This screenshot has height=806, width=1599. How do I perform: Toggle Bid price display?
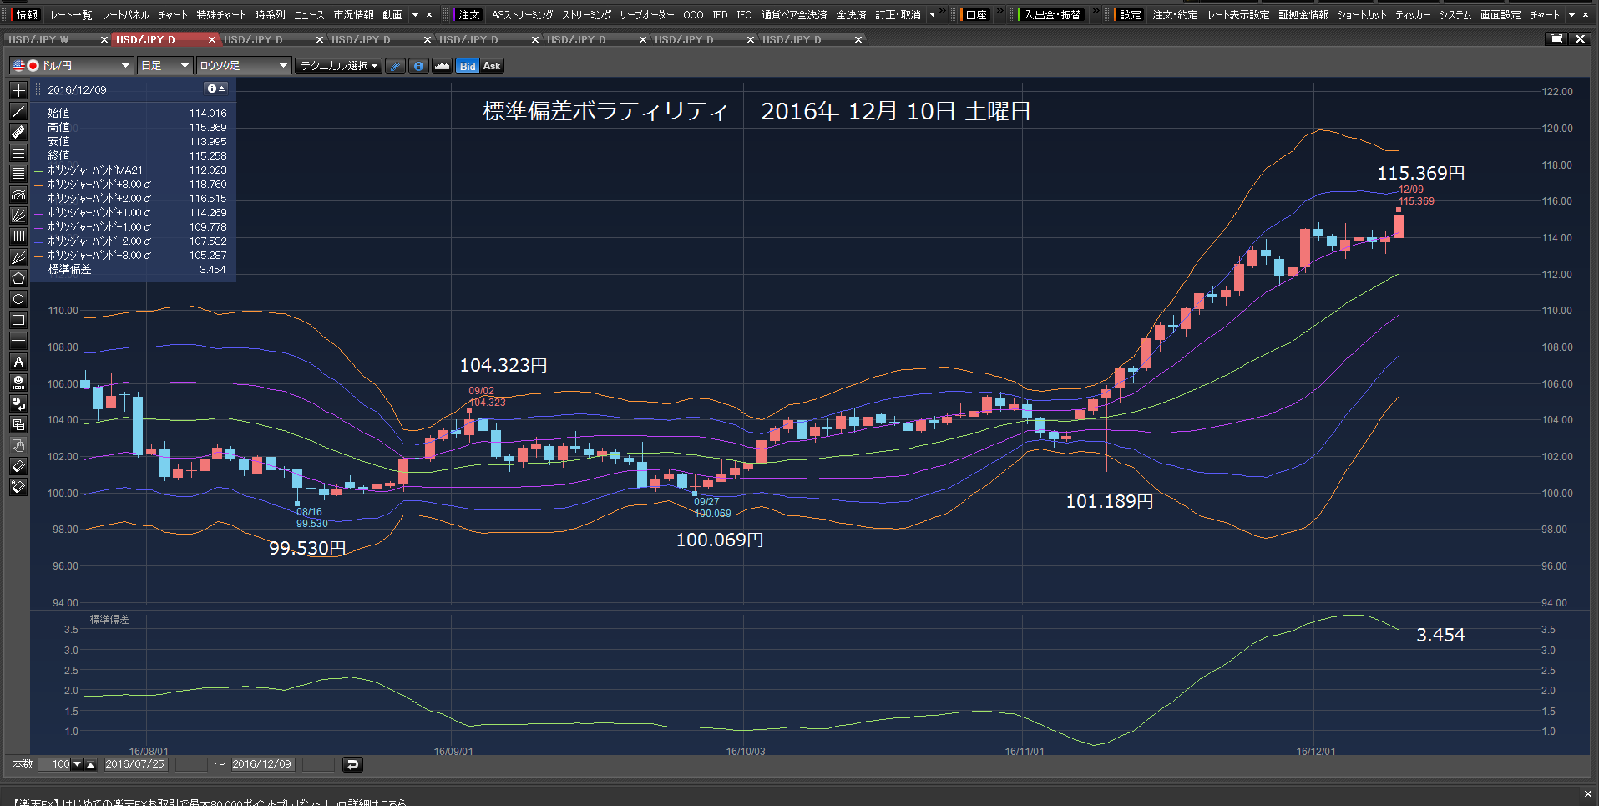468,66
